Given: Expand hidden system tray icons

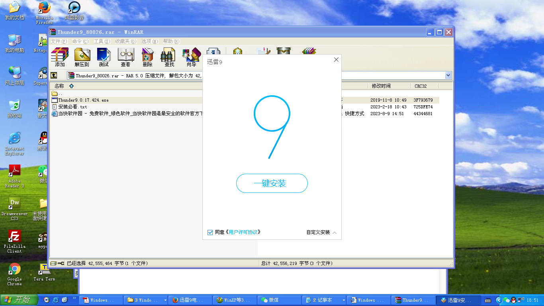Looking at the screenshot, I should pos(499,300).
